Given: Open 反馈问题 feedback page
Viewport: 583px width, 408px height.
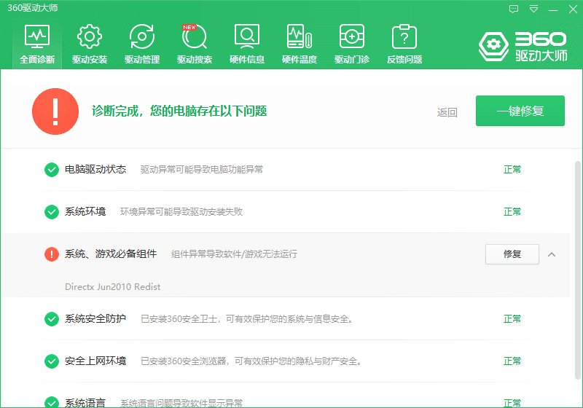Looking at the screenshot, I should point(404,44).
